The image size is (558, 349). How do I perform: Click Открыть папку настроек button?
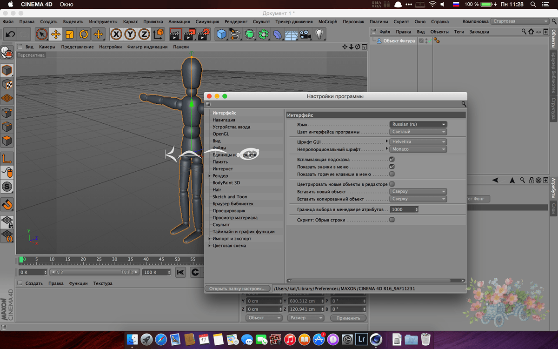(x=237, y=289)
